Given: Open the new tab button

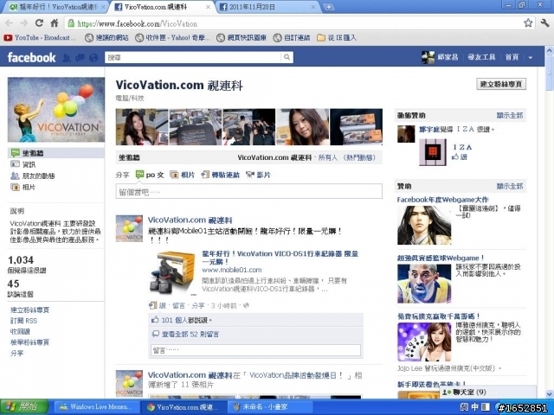Looking at the screenshot, I should pyautogui.click(x=328, y=7).
